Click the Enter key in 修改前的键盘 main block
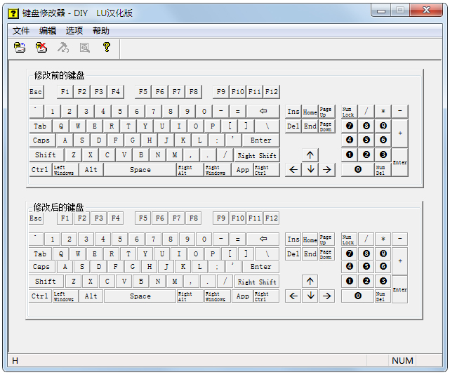 (260, 140)
